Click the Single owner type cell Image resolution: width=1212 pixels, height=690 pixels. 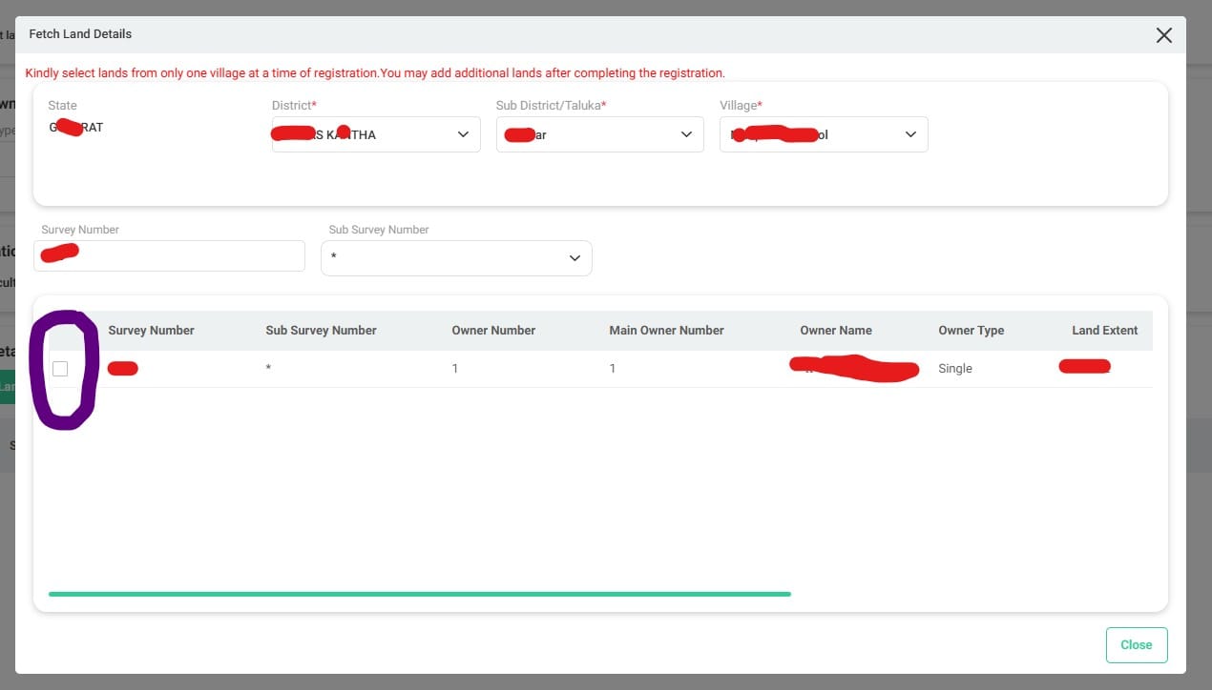(955, 369)
